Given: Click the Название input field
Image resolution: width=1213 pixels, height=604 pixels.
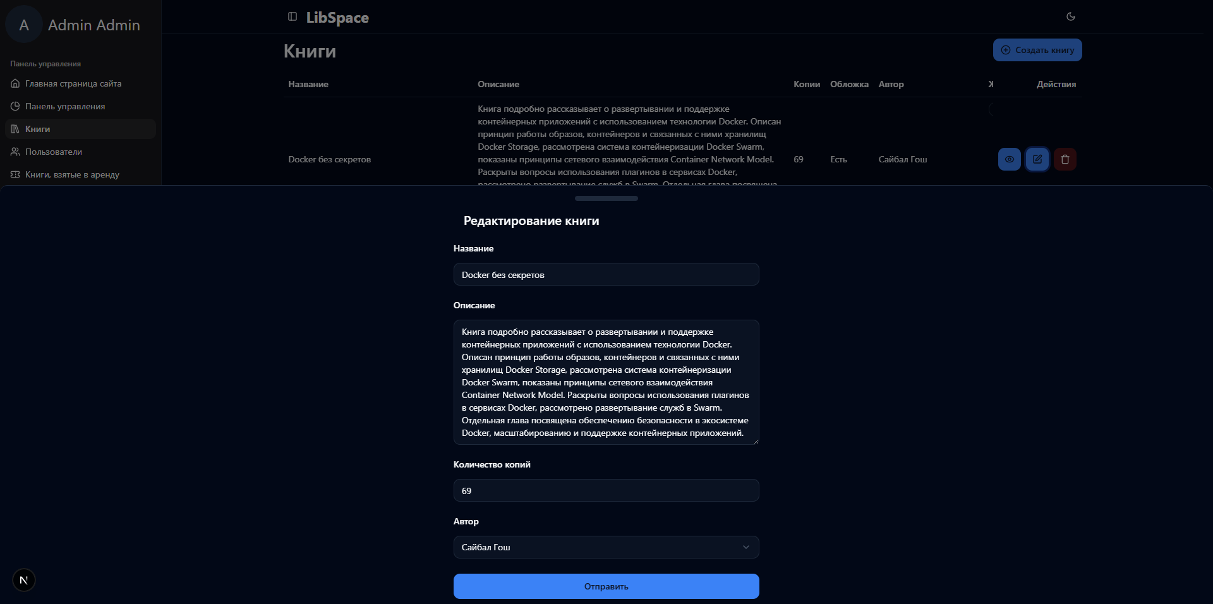Looking at the screenshot, I should tap(606, 275).
